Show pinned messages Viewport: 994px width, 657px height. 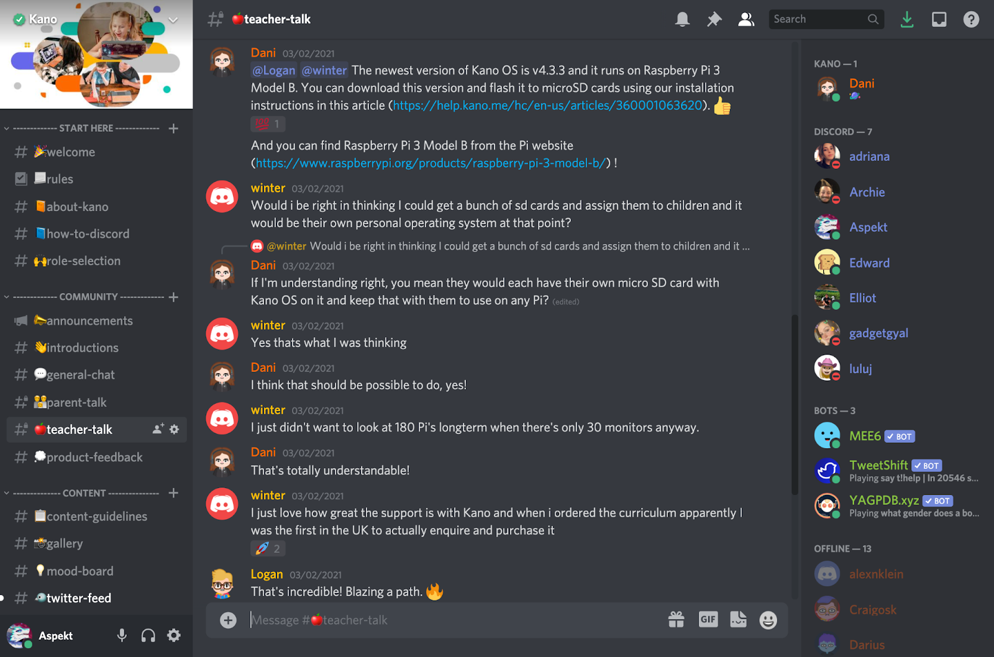pyautogui.click(x=714, y=19)
